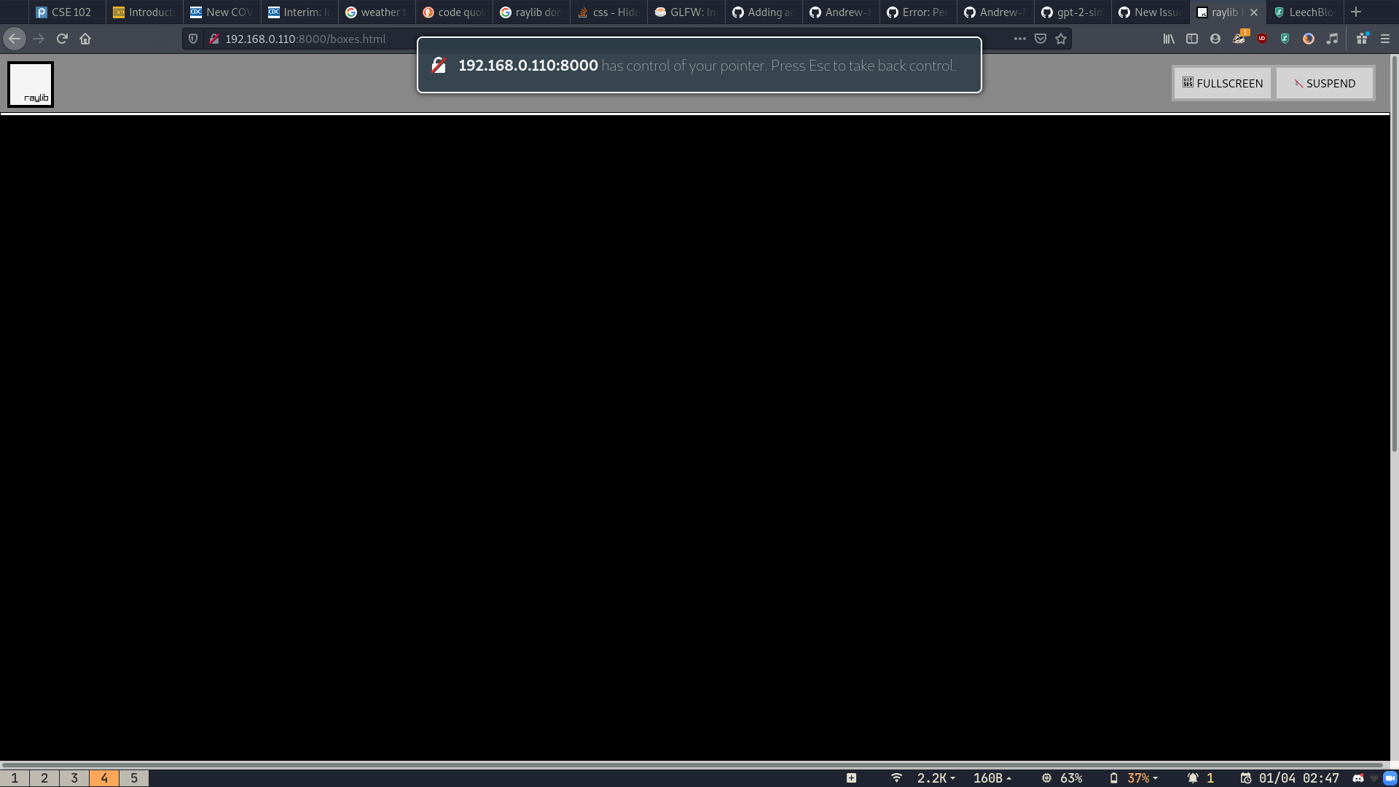Enable fullscreen with the FULLSCREEN toggle
The height and width of the screenshot is (787, 1399).
[1222, 83]
